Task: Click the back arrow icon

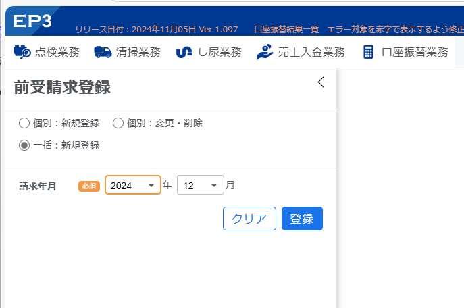Action: (324, 82)
